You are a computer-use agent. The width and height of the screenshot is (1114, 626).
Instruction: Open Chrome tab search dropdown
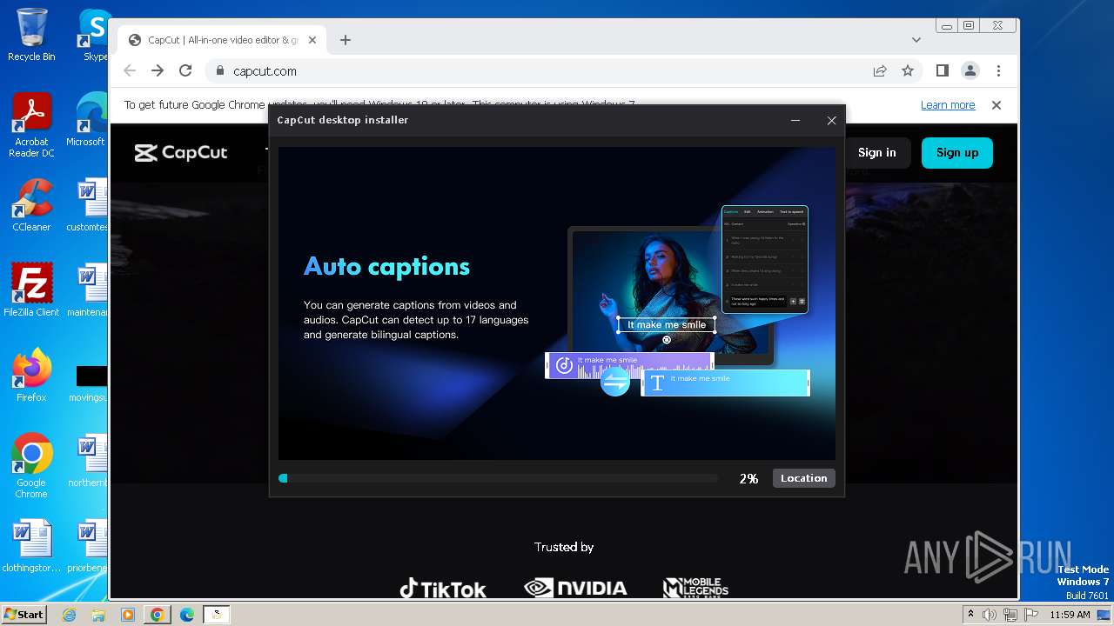tap(916, 40)
